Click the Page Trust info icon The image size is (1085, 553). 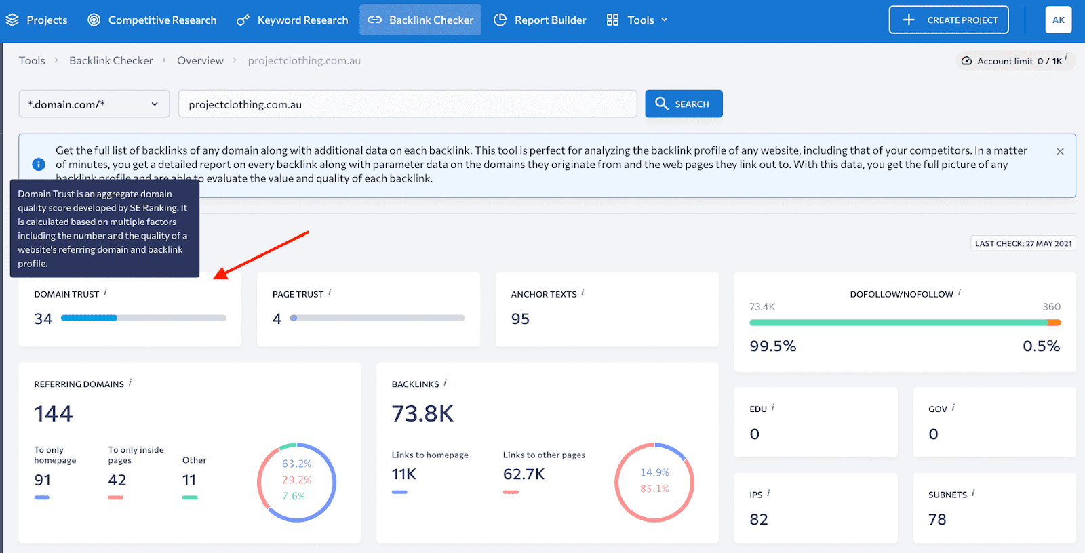click(330, 293)
